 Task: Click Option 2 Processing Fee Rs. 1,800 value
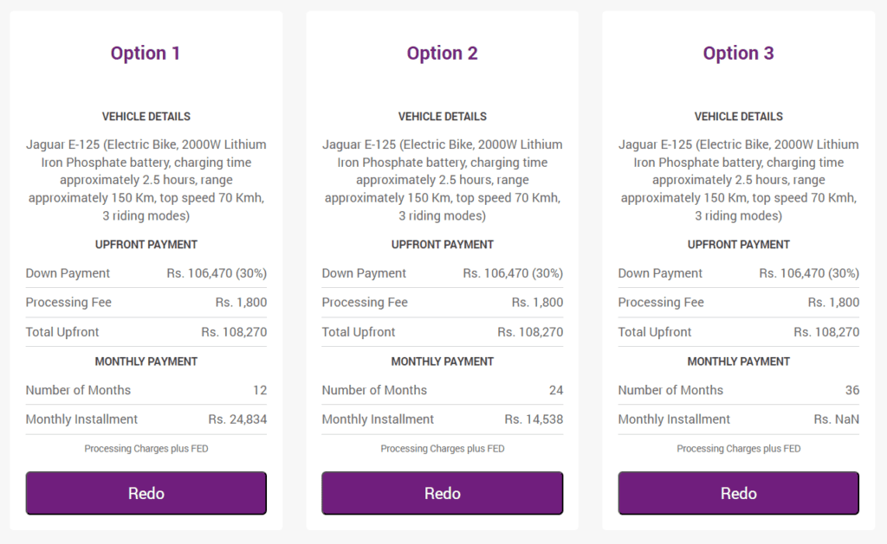(x=537, y=302)
